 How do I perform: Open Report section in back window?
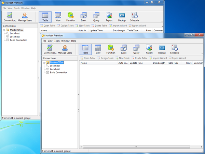pyautogui.click(x=109, y=17)
